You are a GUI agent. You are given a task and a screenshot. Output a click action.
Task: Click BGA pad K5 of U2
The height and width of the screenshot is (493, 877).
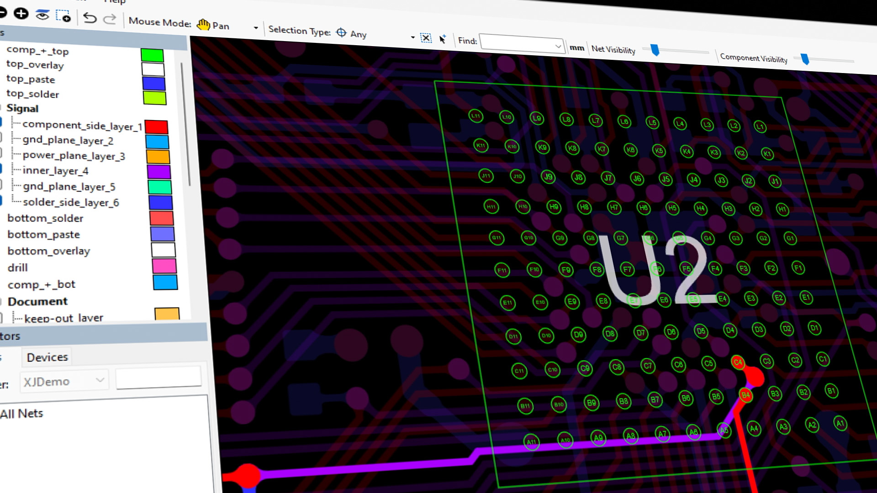click(x=659, y=151)
